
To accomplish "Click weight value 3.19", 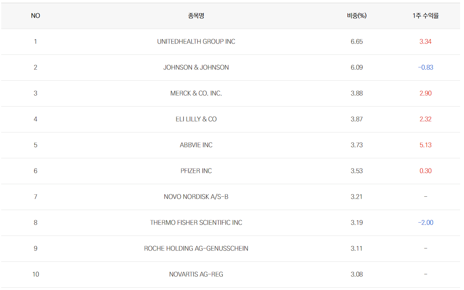I will point(357,223).
